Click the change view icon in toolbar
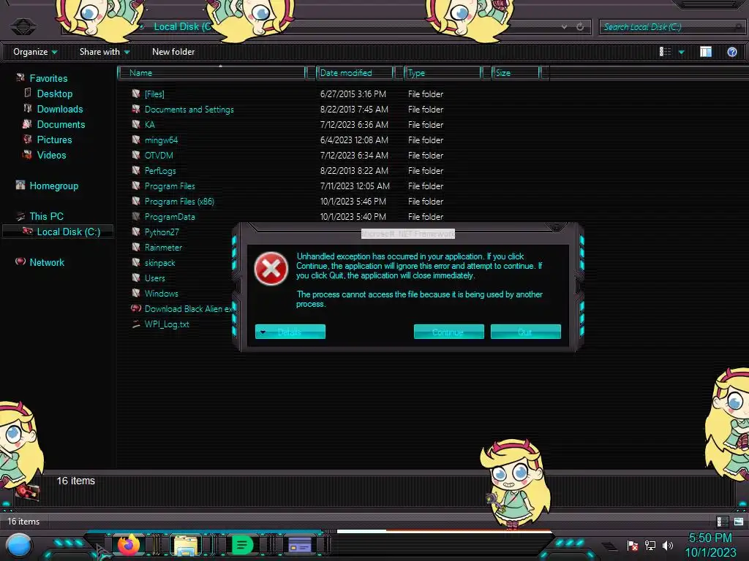 pyautogui.click(x=665, y=52)
